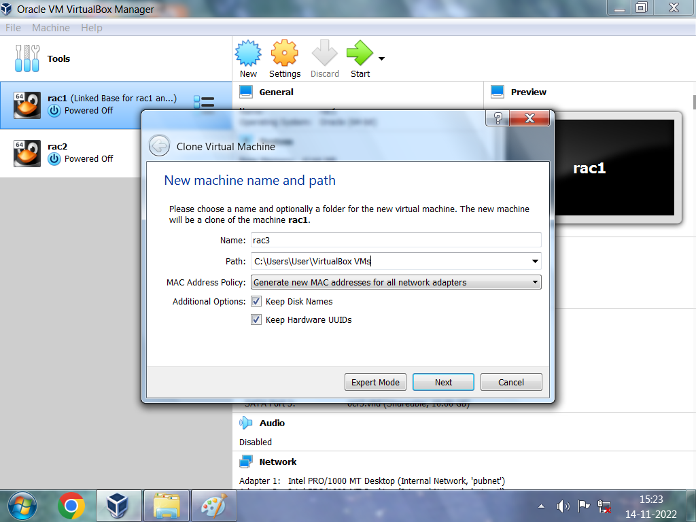Open the File menu
696x522 pixels.
point(13,27)
